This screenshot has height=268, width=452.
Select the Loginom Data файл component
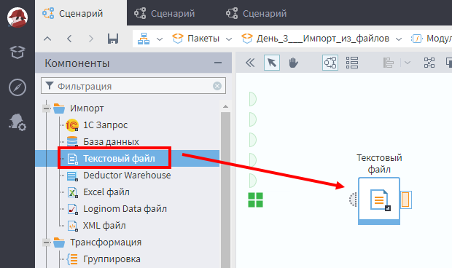[x=125, y=209]
